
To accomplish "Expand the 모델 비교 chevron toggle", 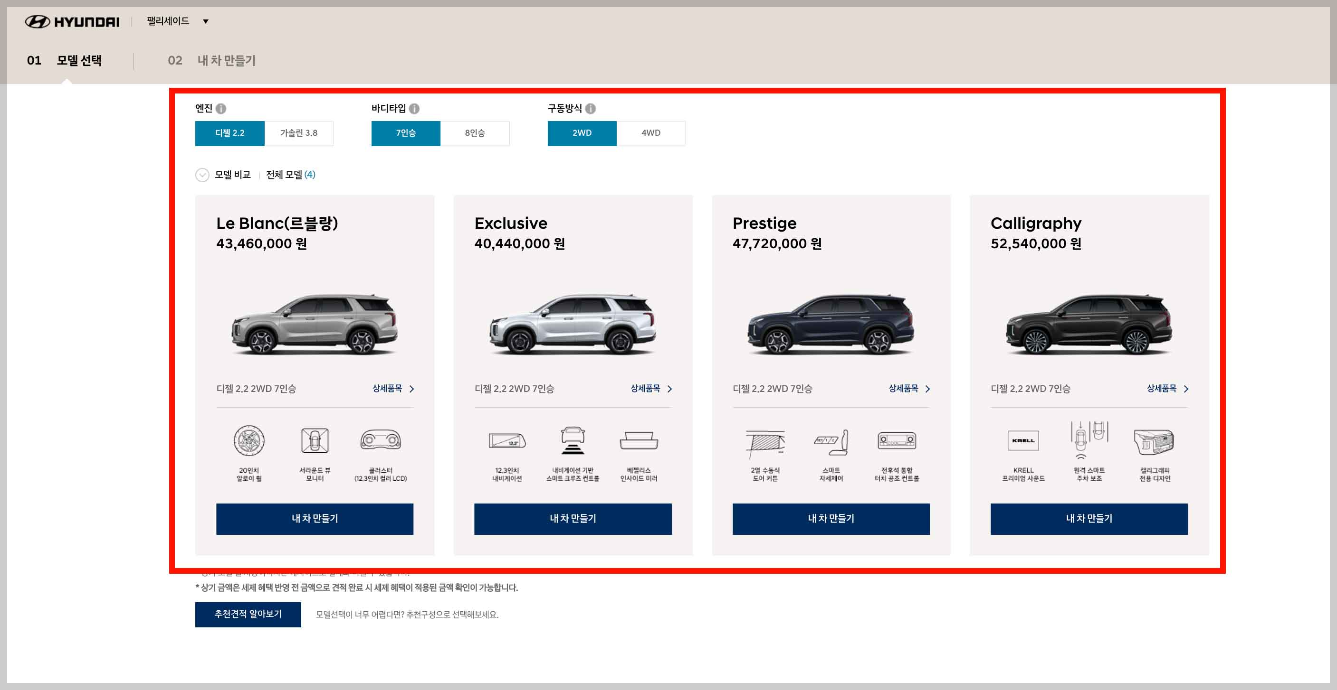I will (x=202, y=175).
